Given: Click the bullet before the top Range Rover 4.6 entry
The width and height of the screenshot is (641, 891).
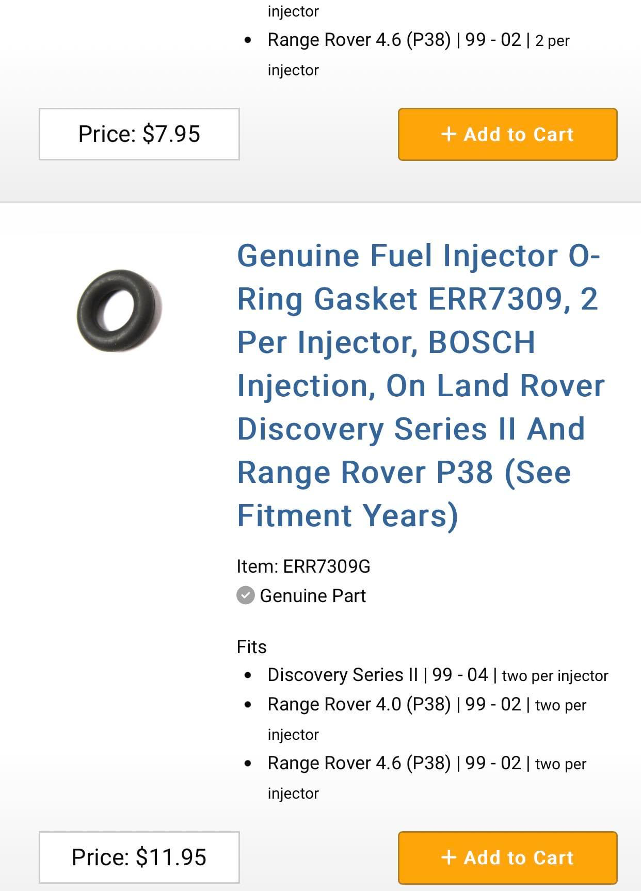Looking at the screenshot, I should (x=248, y=40).
